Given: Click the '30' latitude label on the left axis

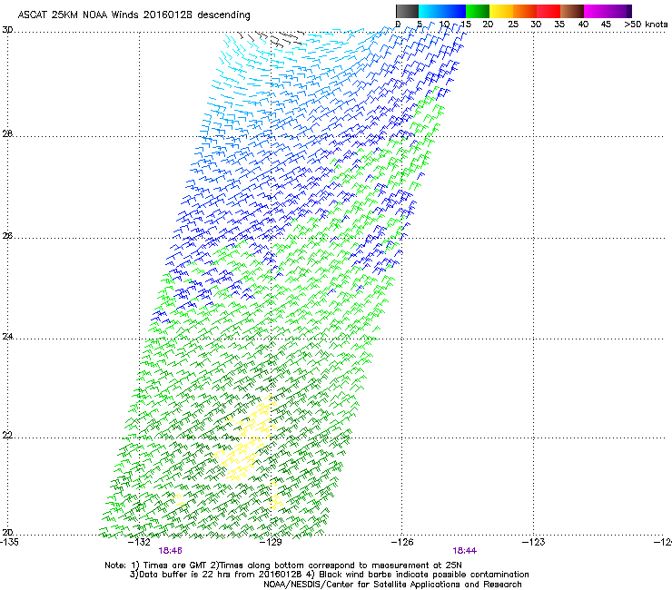Looking at the screenshot, I should click(7, 30).
